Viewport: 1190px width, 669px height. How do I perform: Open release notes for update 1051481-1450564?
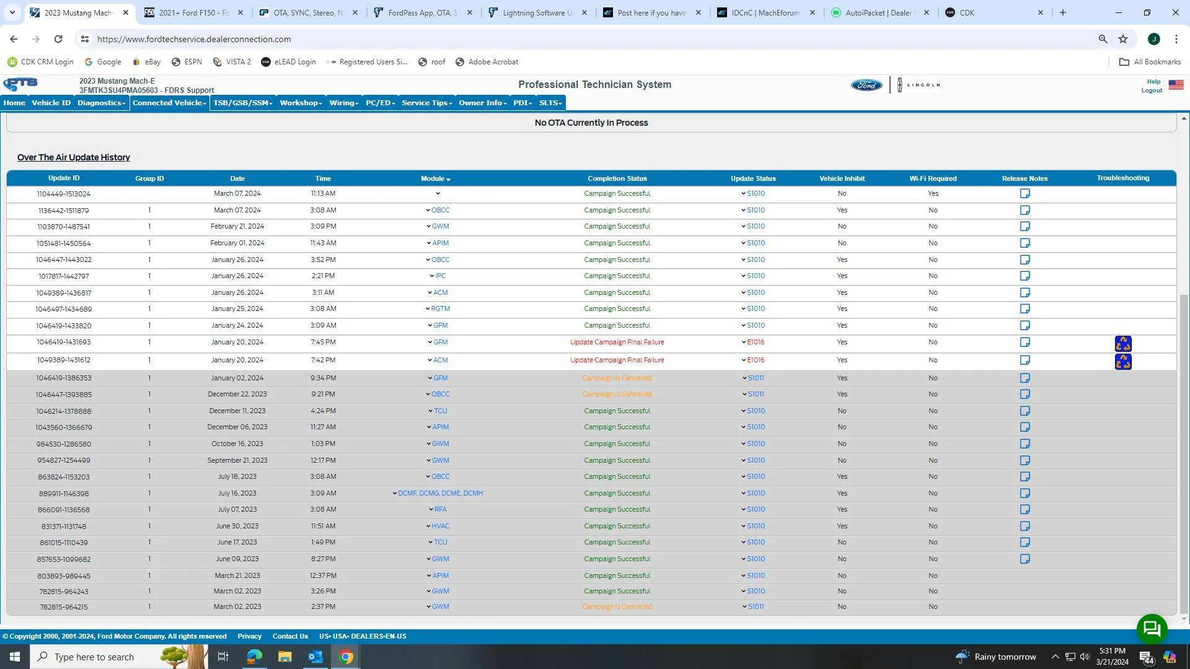click(1025, 243)
